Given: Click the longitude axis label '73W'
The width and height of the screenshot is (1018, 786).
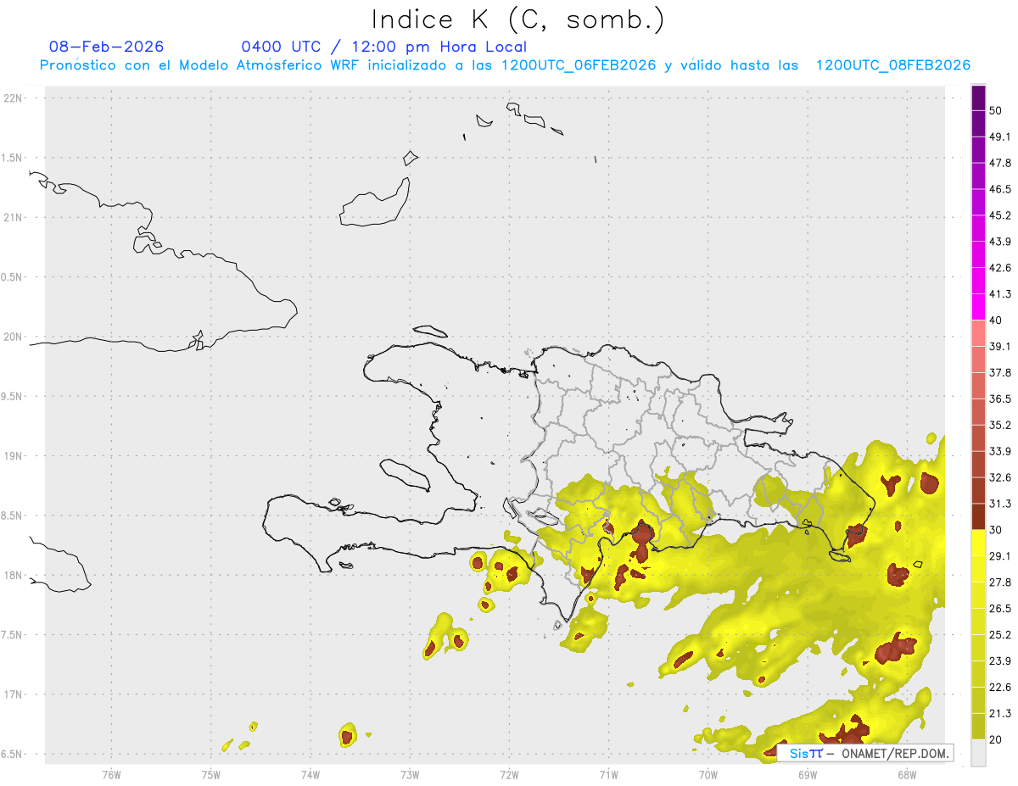Looking at the screenshot, I should click(410, 775).
